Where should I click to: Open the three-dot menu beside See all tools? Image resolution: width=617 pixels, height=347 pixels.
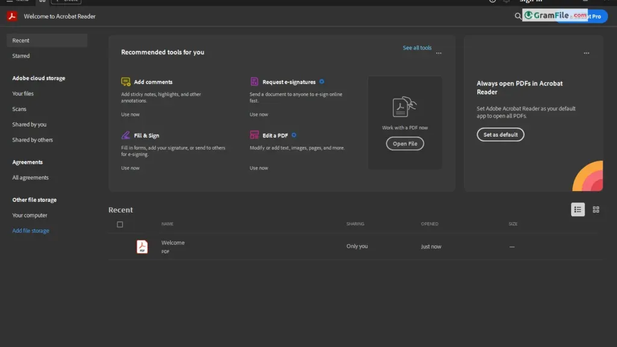click(x=439, y=53)
